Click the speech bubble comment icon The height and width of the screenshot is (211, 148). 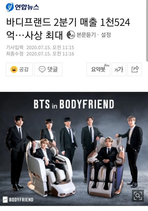[42, 70]
